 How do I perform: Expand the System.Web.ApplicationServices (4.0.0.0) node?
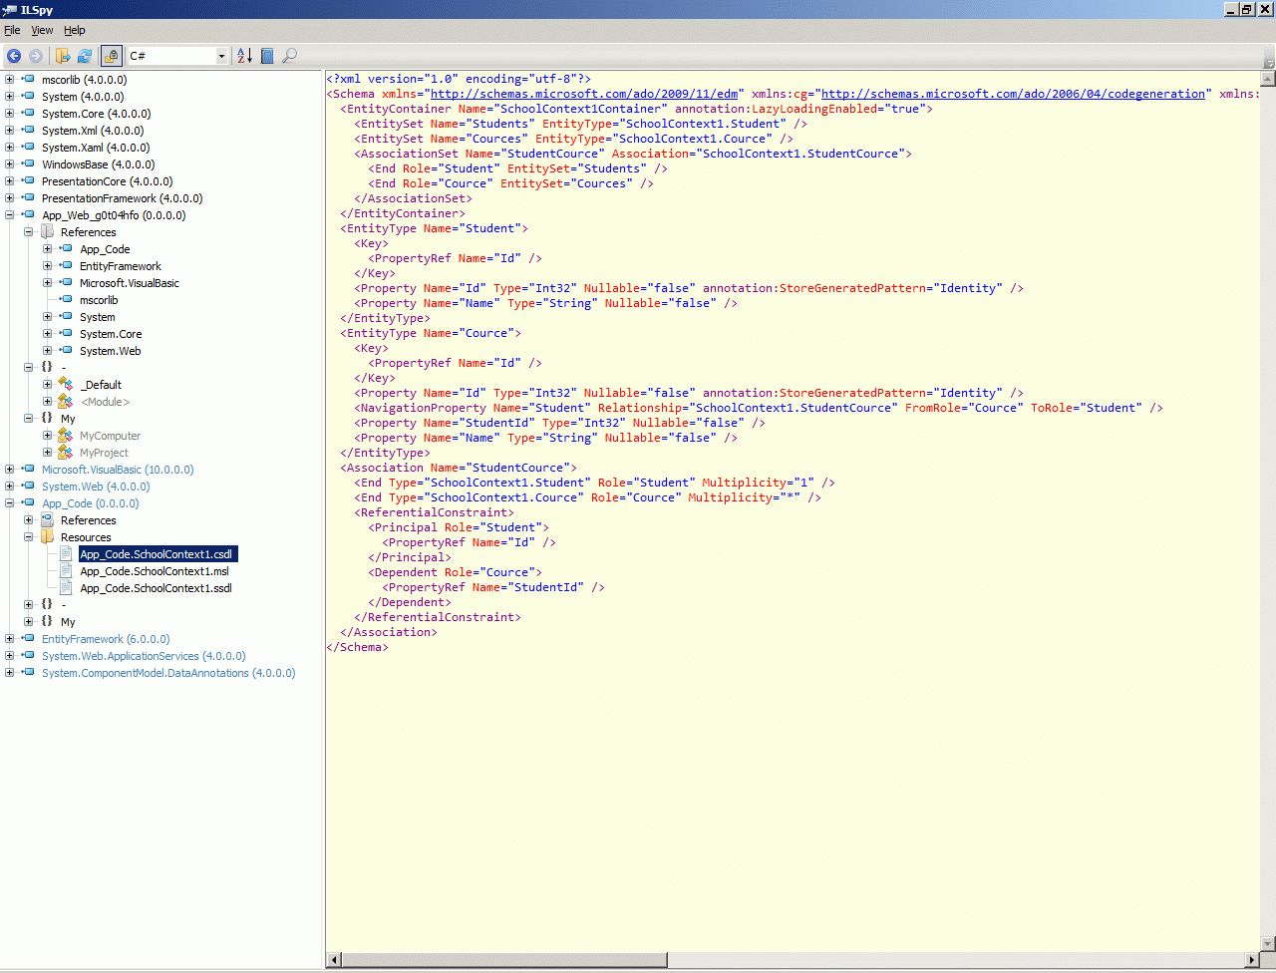tap(10, 655)
